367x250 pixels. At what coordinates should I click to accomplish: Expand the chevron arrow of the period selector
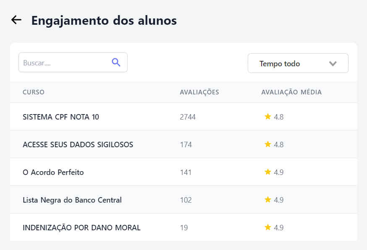[x=333, y=63]
